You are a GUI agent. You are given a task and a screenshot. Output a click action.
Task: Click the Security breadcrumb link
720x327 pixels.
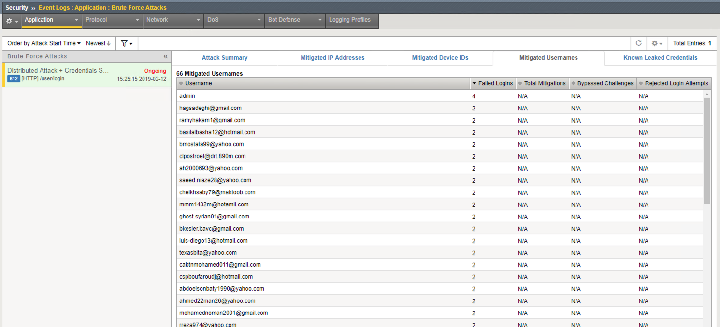pyautogui.click(x=17, y=8)
